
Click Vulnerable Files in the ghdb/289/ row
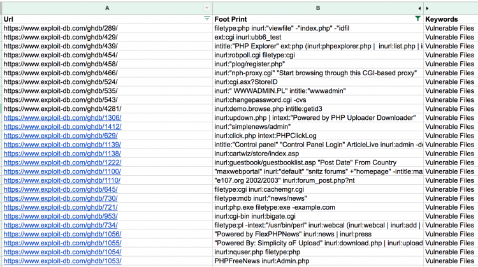click(x=450, y=28)
